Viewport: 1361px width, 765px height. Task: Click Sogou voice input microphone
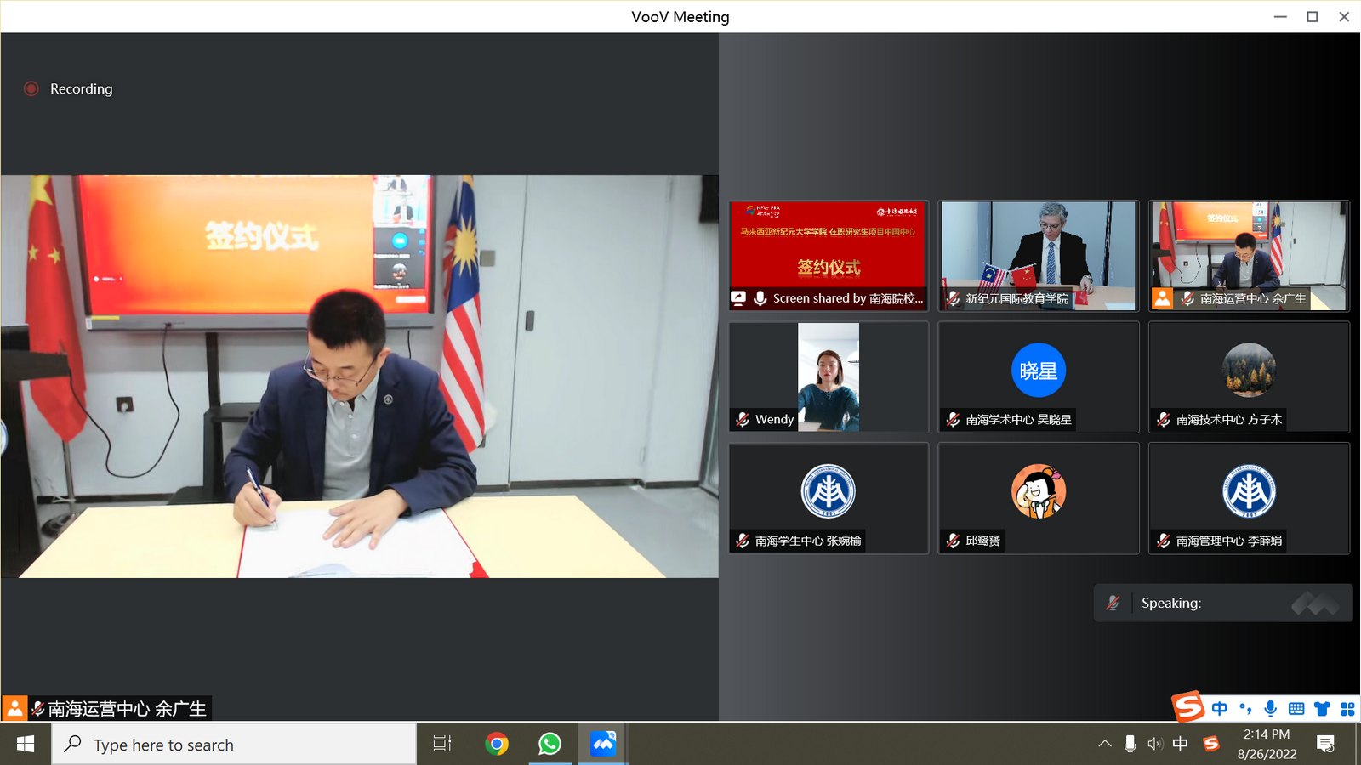tap(1271, 709)
